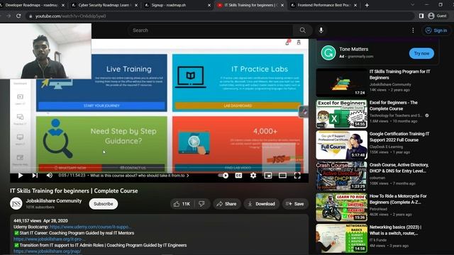Switch to Cyber Security Roadmap tab
Image resolution: width=454 pixels, height=255 pixels.
[x=104, y=5]
